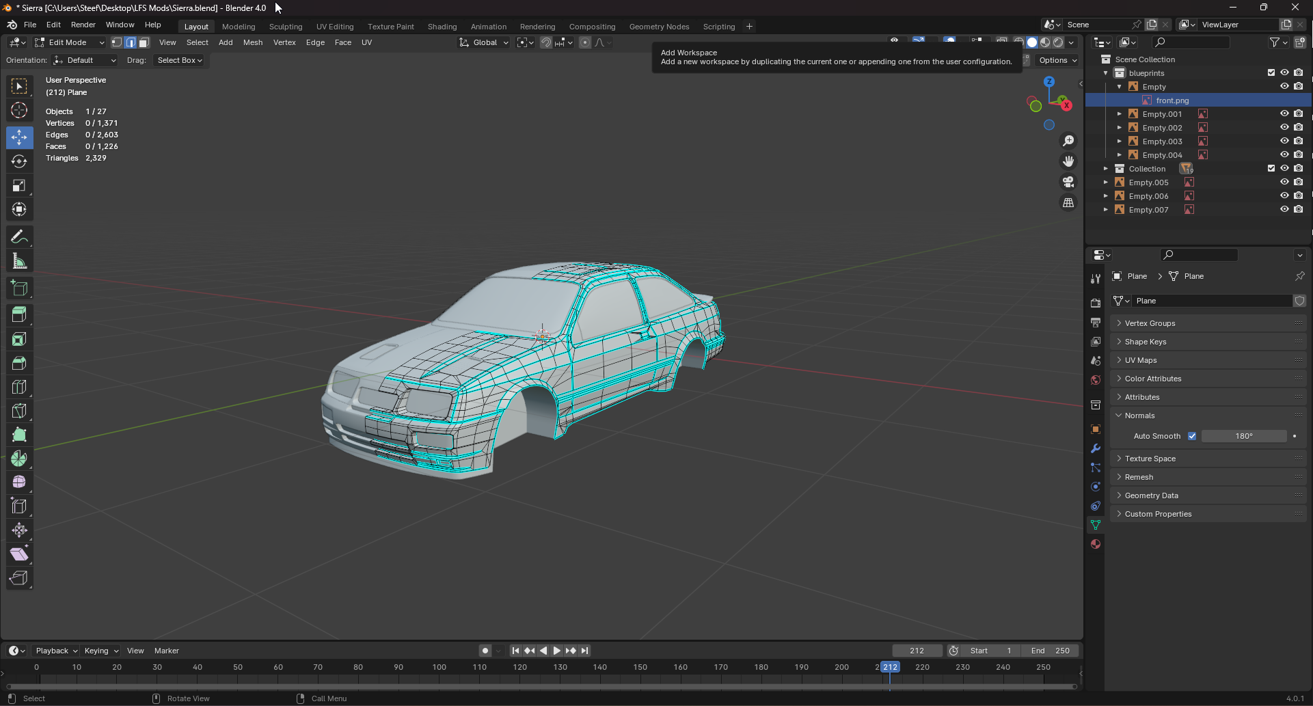The image size is (1313, 706).
Task: Expand the Vertex Groups panel
Action: coord(1150,323)
